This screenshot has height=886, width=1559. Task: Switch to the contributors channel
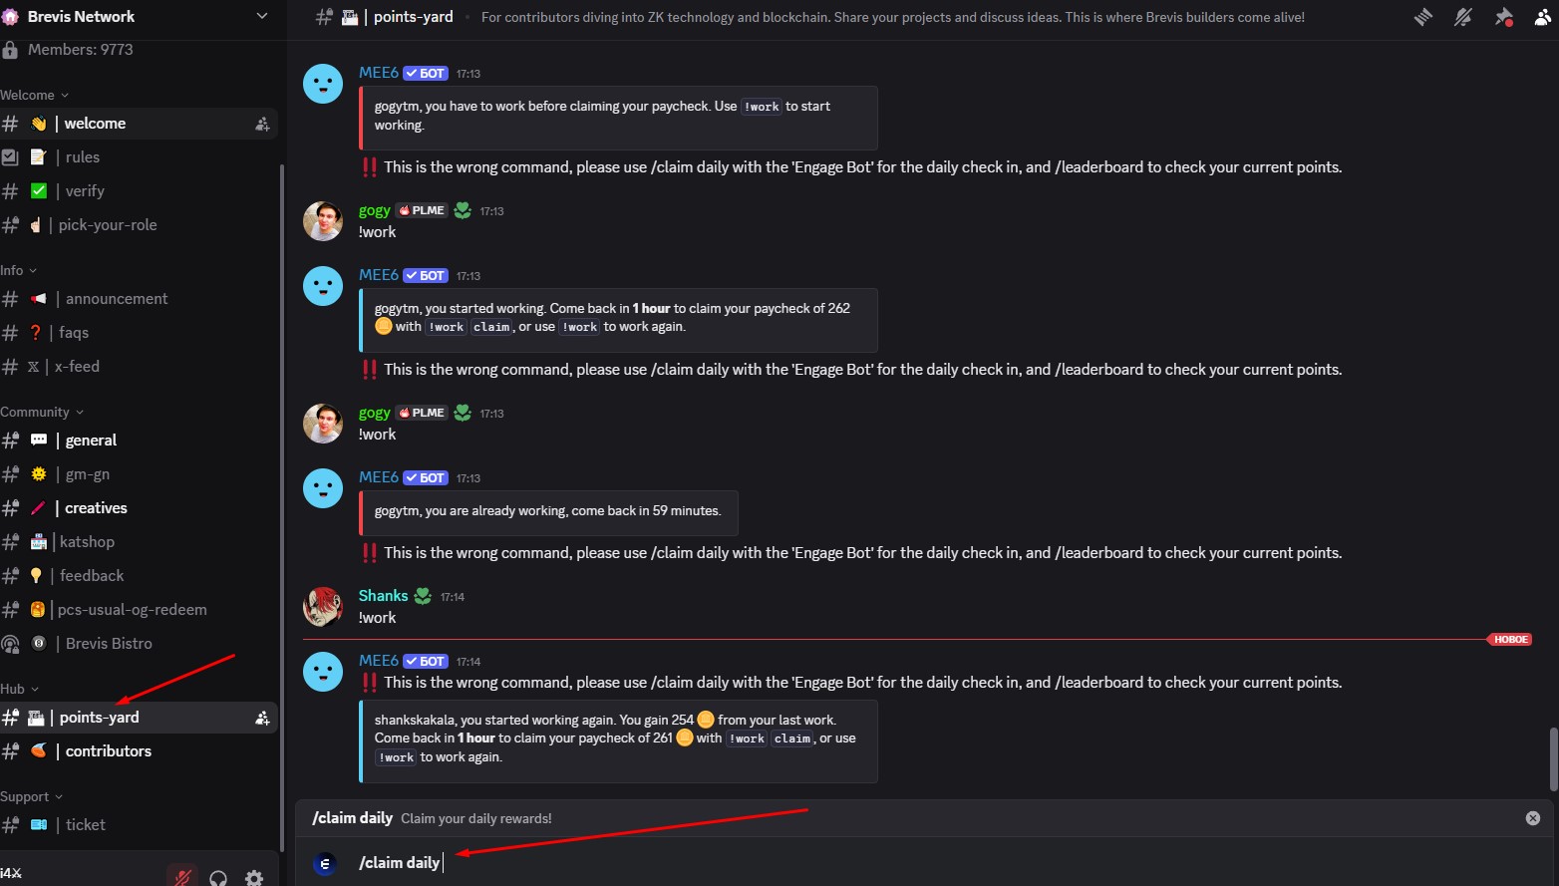108,751
